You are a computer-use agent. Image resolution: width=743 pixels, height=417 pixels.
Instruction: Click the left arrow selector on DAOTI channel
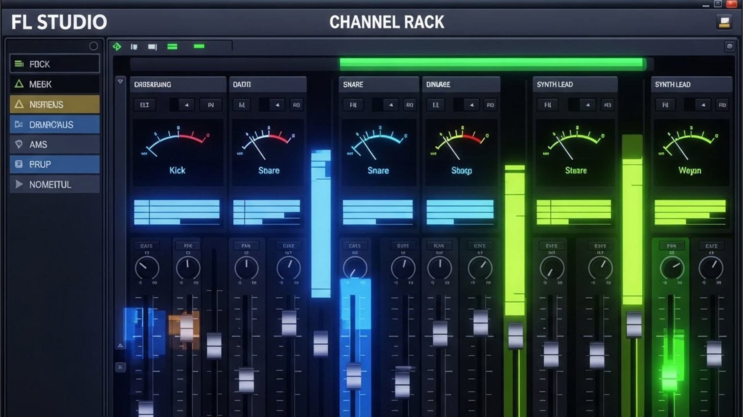(277, 105)
